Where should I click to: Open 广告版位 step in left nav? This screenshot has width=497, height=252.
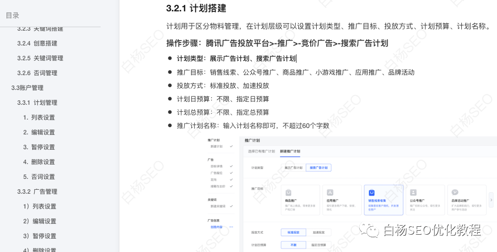coord(217,173)
